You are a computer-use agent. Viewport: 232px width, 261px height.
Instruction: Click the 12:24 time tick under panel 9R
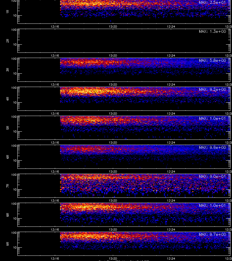pos(171,258)
